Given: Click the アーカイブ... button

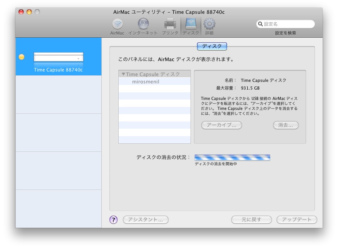Looking at the screenshot, I should tap(221, 125).
